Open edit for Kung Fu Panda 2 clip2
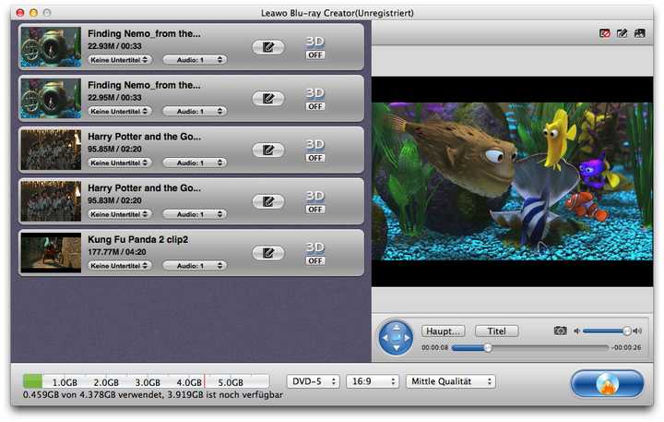 point(267,253)
